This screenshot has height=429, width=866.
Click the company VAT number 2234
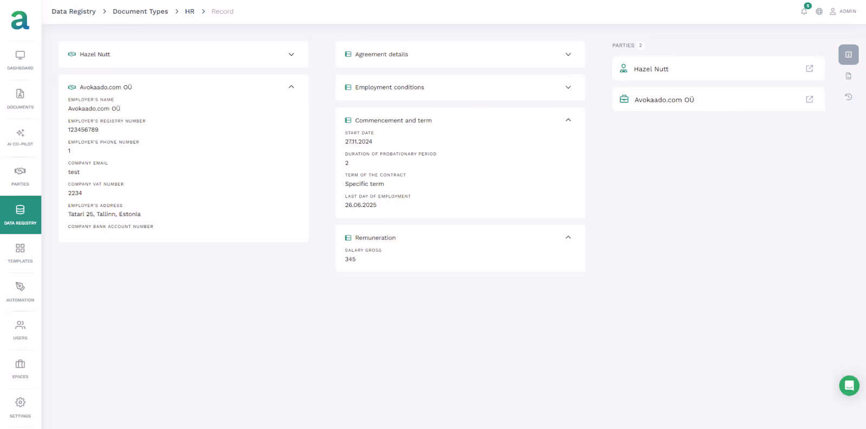(75, 193)
